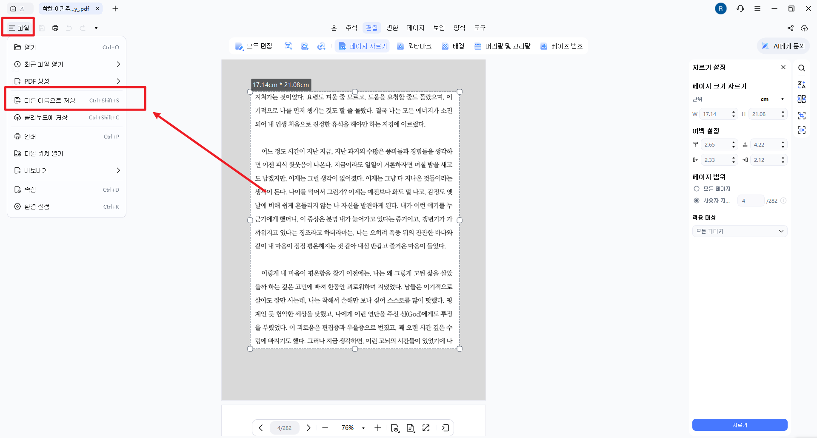Choose 열기 from the file menu

67,47
